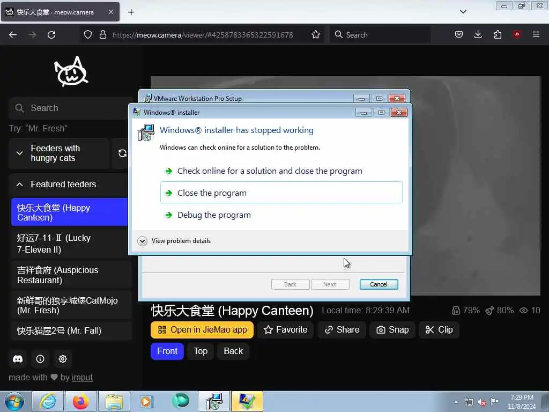Expand View problem details

click(174, 241)
